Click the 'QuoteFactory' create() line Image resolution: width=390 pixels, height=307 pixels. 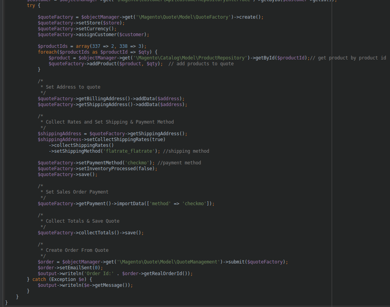point(150,17)
